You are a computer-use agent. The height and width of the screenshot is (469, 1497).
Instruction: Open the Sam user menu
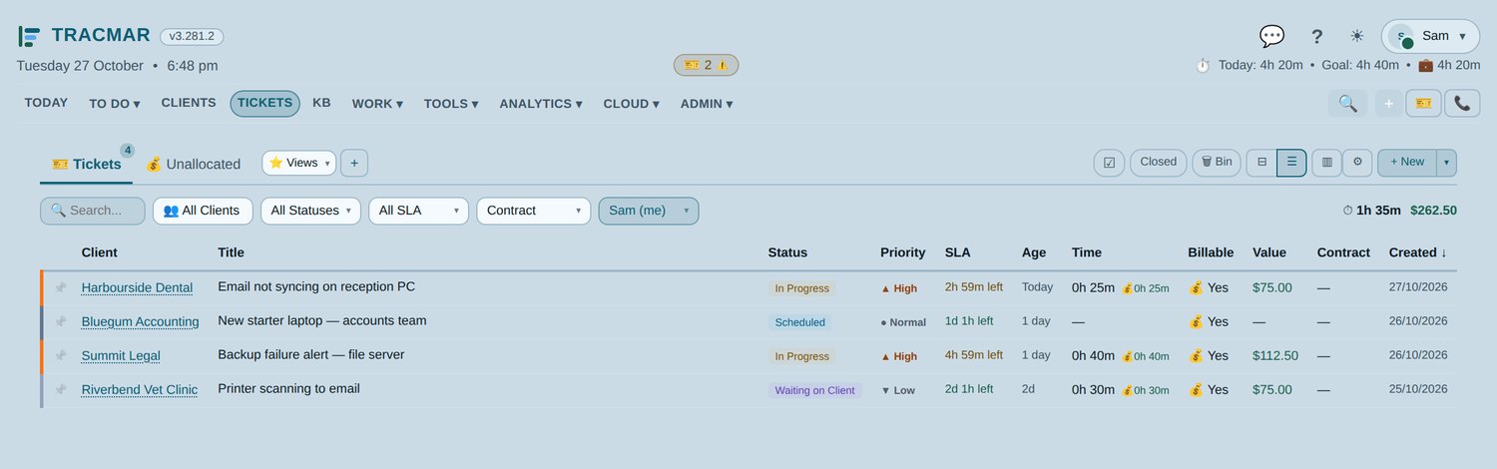(x=1430, y=36)
